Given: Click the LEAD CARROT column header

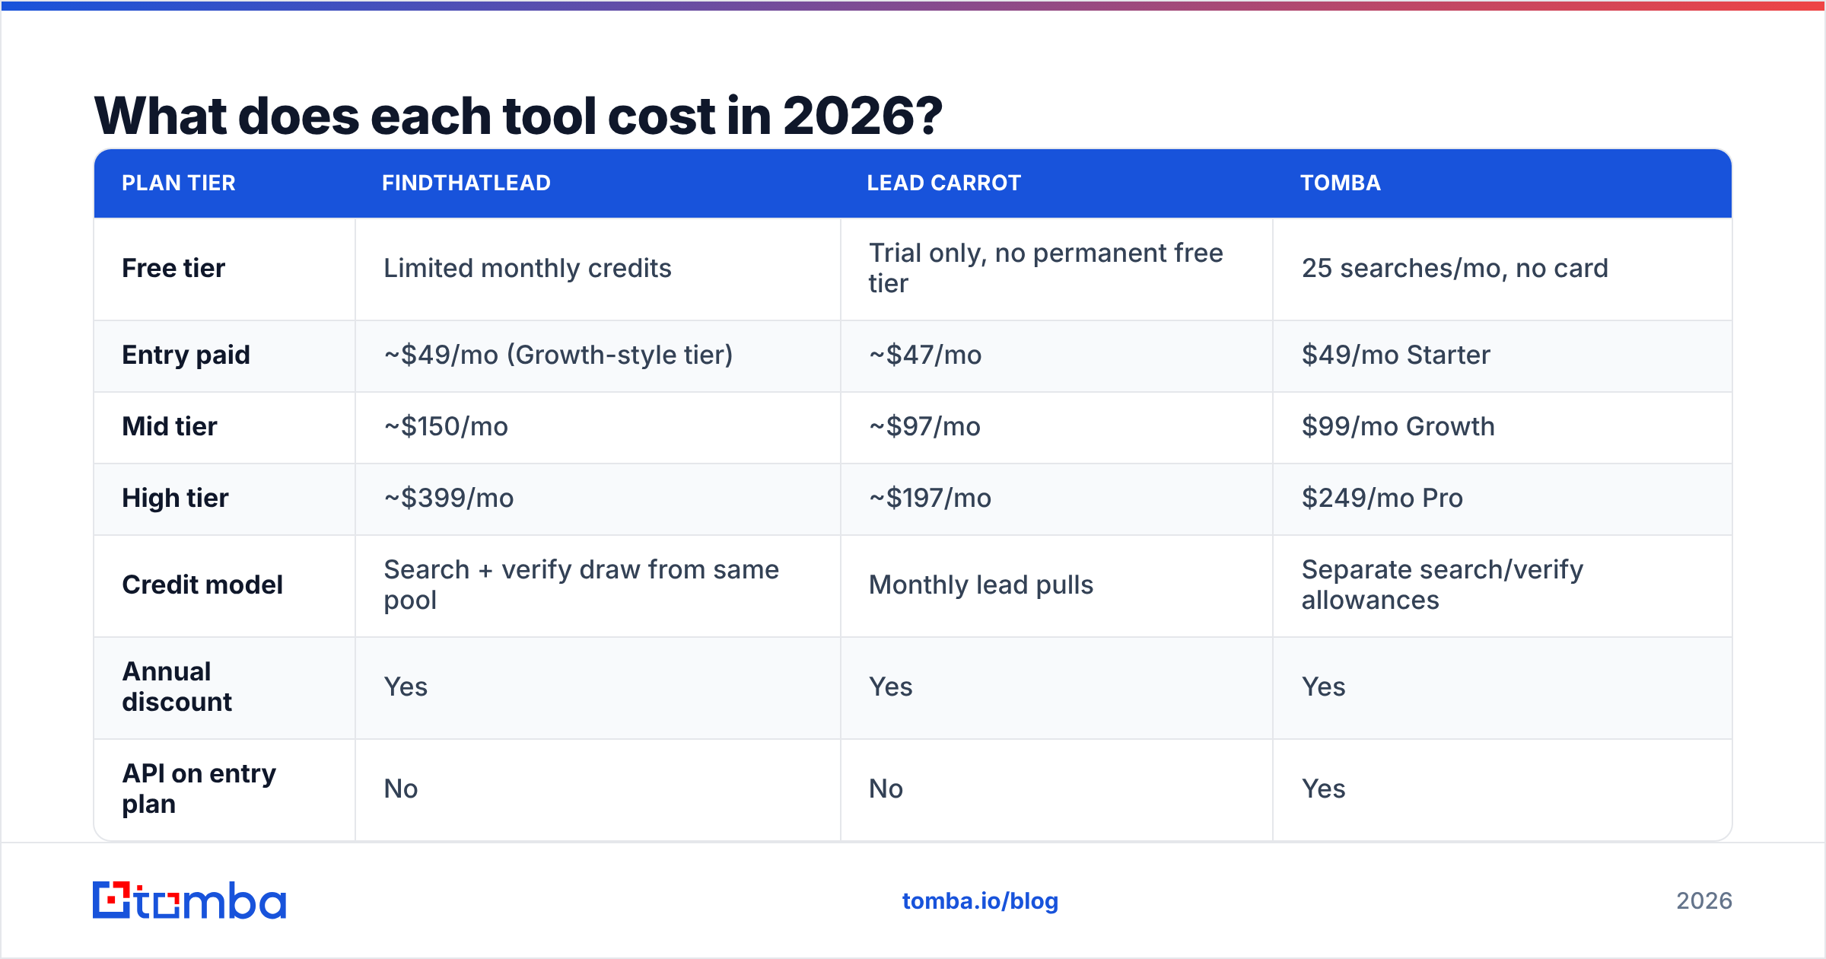Looking at the screenshot, I should [943, 183].
